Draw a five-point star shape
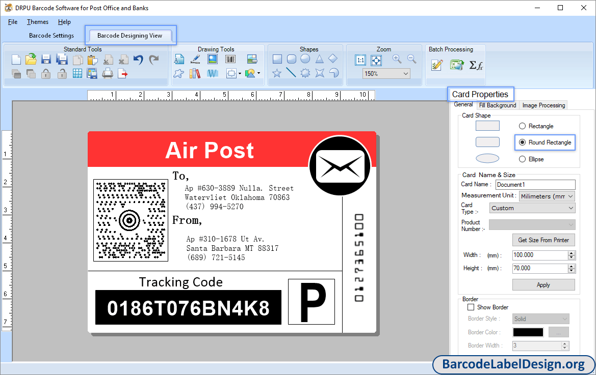Viewport: 596px width, 375px height. [x=277, y=73]
